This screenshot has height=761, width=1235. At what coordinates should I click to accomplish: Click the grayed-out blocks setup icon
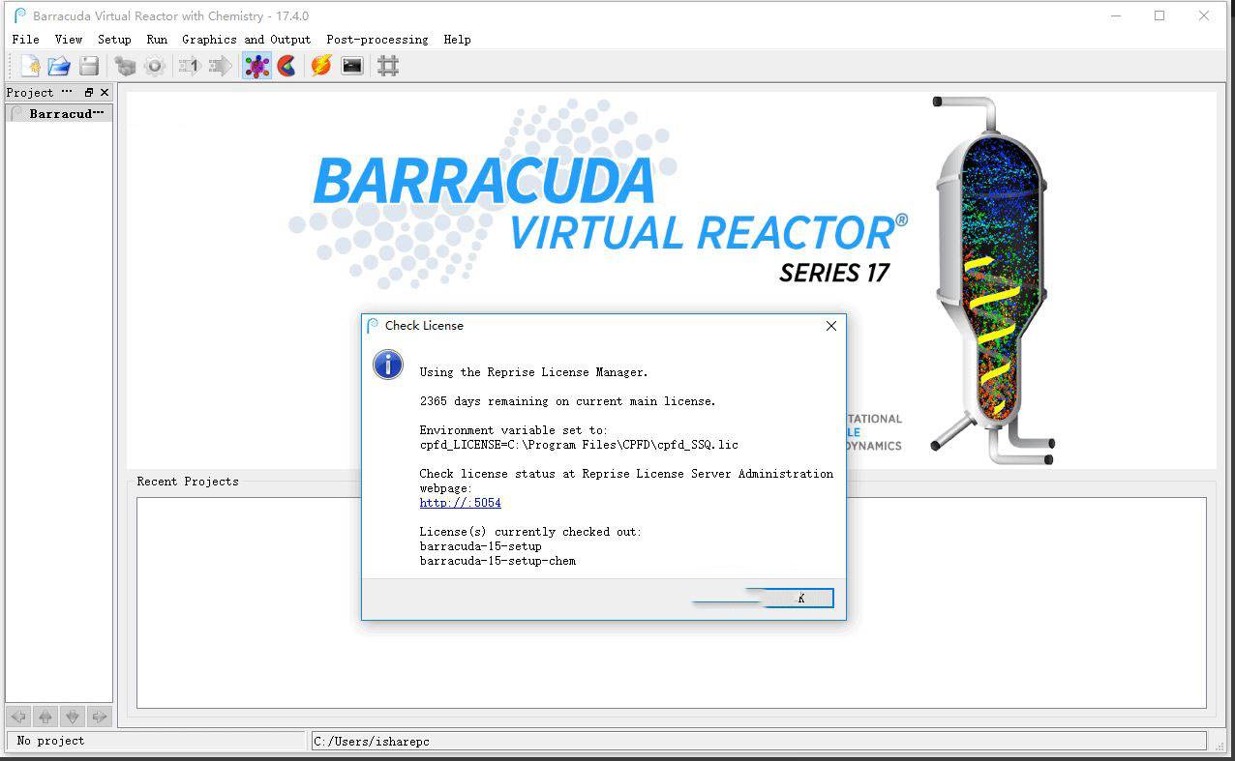125,66
